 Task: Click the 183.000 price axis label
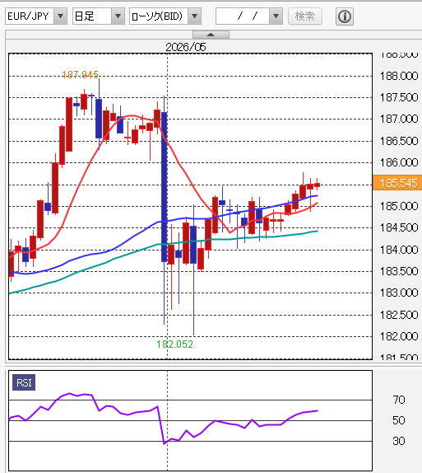coord(399,293)
